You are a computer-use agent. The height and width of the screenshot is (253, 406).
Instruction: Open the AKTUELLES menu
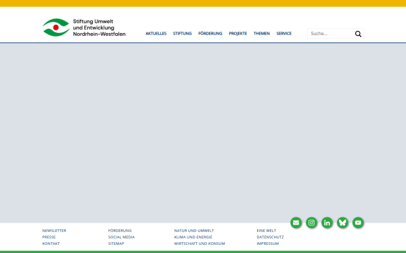pos(156,34)
